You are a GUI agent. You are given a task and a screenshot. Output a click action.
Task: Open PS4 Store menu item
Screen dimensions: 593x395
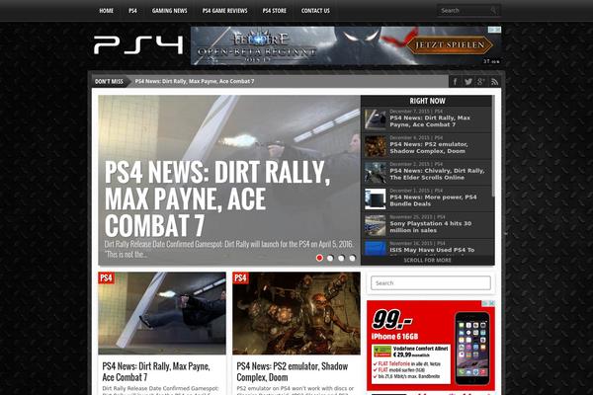tap(274, 11)
